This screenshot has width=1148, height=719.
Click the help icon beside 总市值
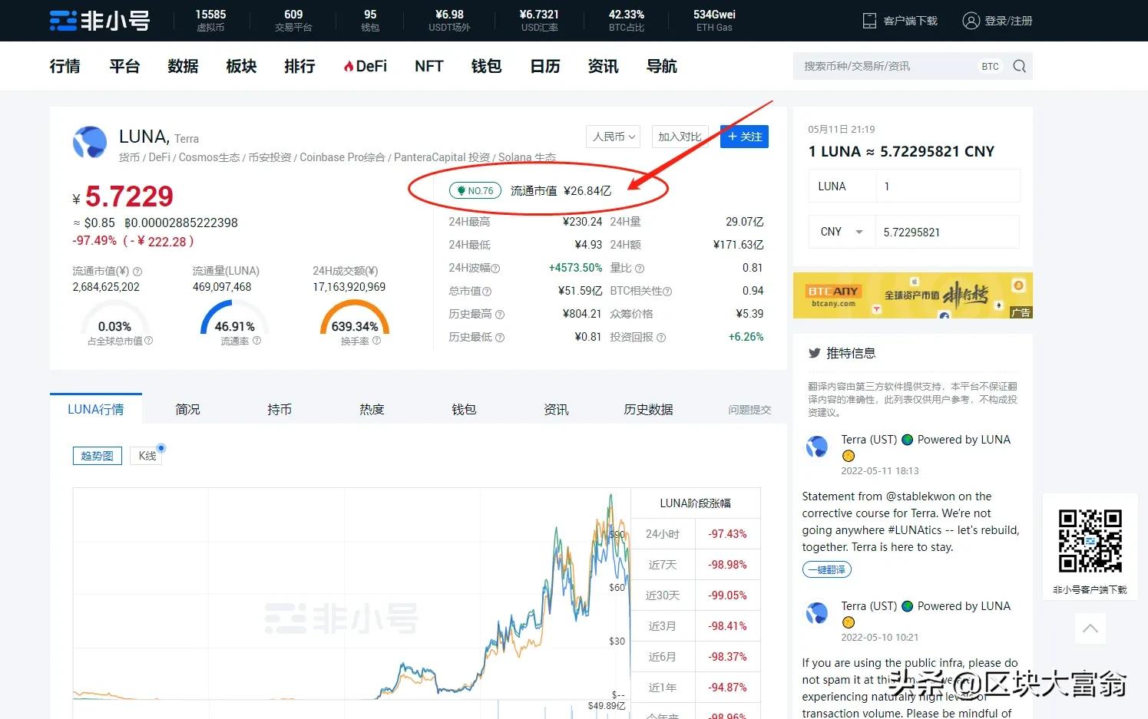487,292
